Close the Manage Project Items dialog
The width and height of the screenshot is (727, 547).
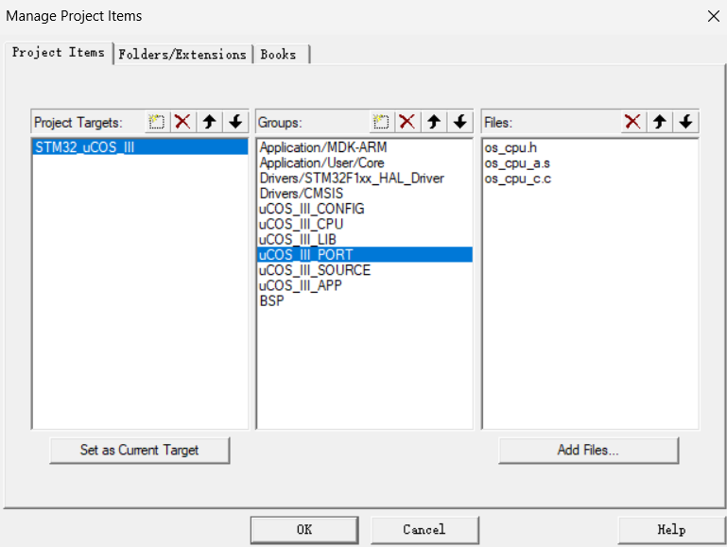tap(714, 16)
